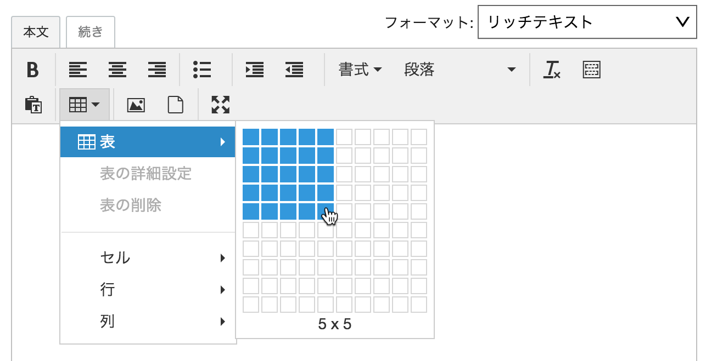
Task: Expand the セル submenu
Action: tap(148, 257)
